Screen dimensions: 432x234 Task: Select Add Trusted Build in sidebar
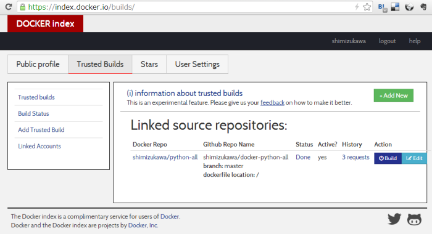[x=41, y=129]
